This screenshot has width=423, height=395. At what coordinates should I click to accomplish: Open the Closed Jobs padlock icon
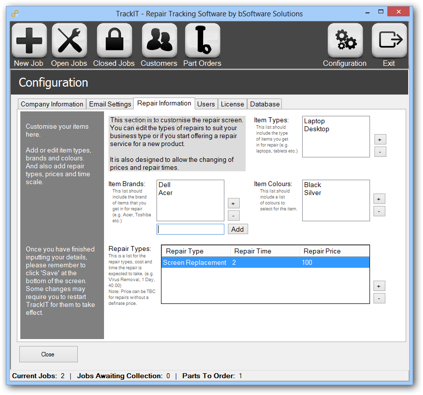(x=114, y=41)
